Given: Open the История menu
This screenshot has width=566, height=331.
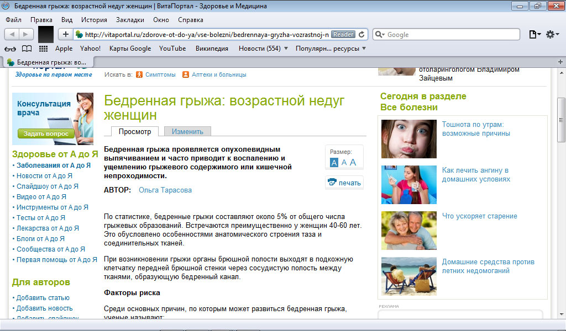Looking at the screenshot, I should 94,20.
